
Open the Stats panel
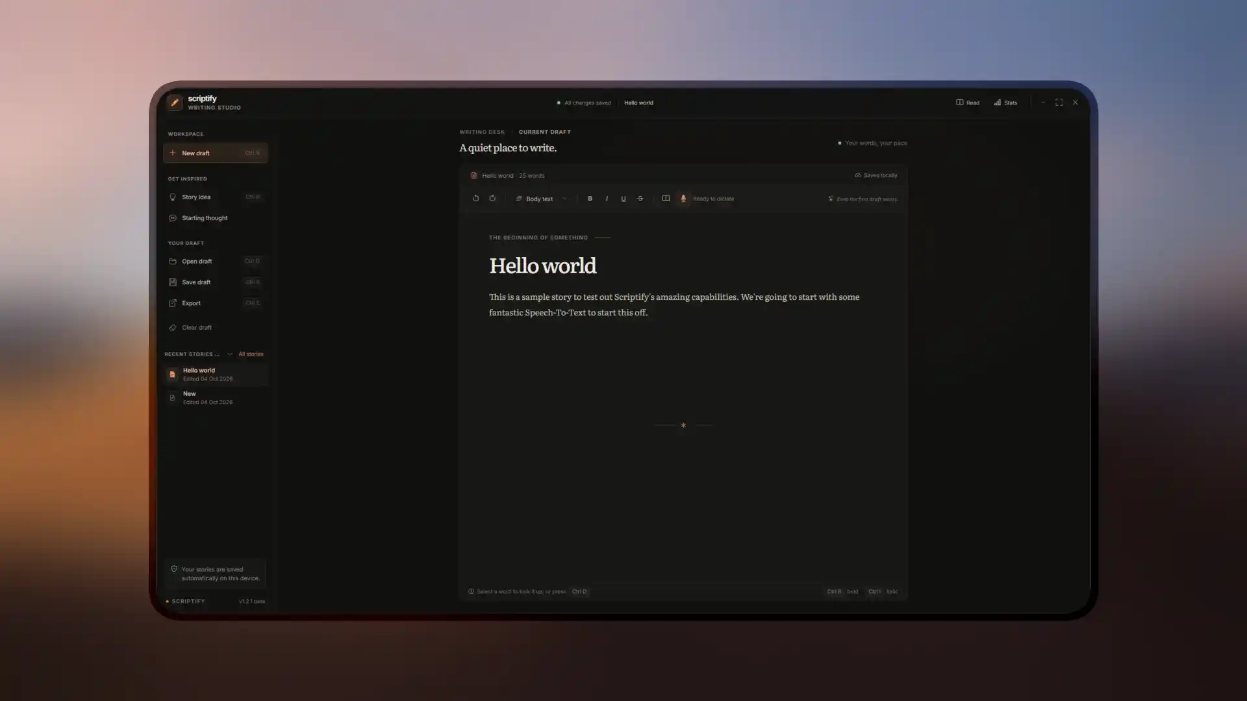coord(1005,103)
